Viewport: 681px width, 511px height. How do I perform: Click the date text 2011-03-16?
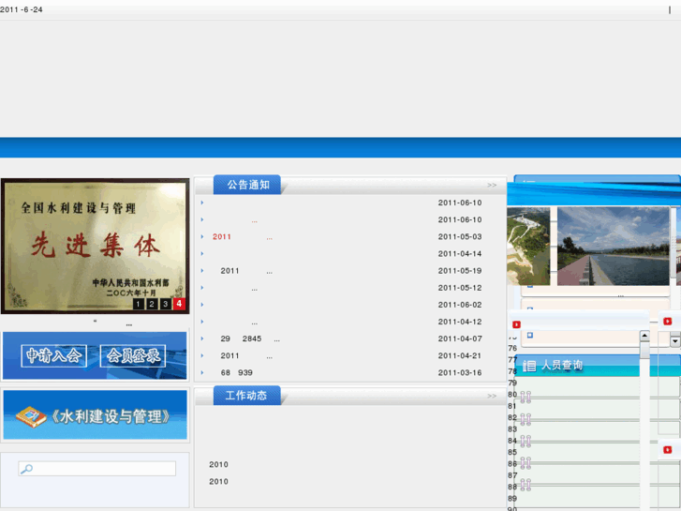coord(460,372)
